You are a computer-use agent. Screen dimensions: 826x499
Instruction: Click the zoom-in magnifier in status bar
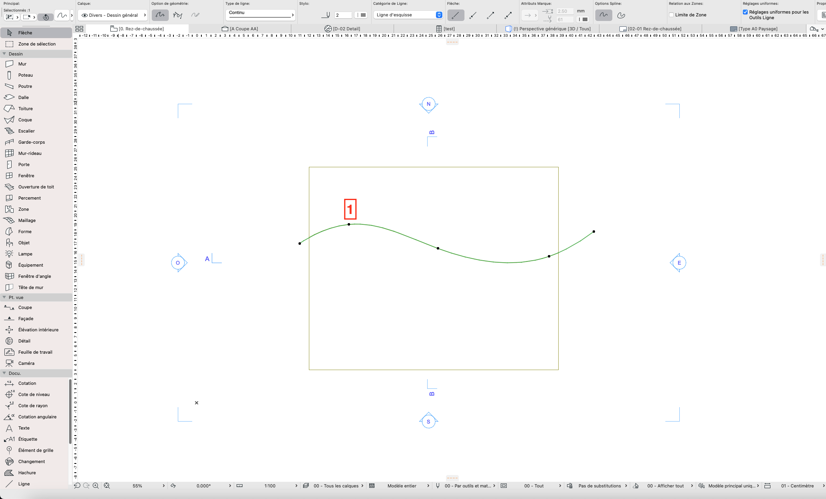point(96,486)
